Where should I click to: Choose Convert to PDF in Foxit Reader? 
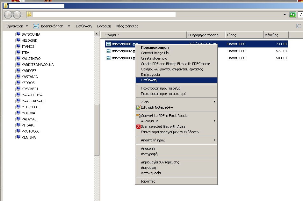click(164, 116)
